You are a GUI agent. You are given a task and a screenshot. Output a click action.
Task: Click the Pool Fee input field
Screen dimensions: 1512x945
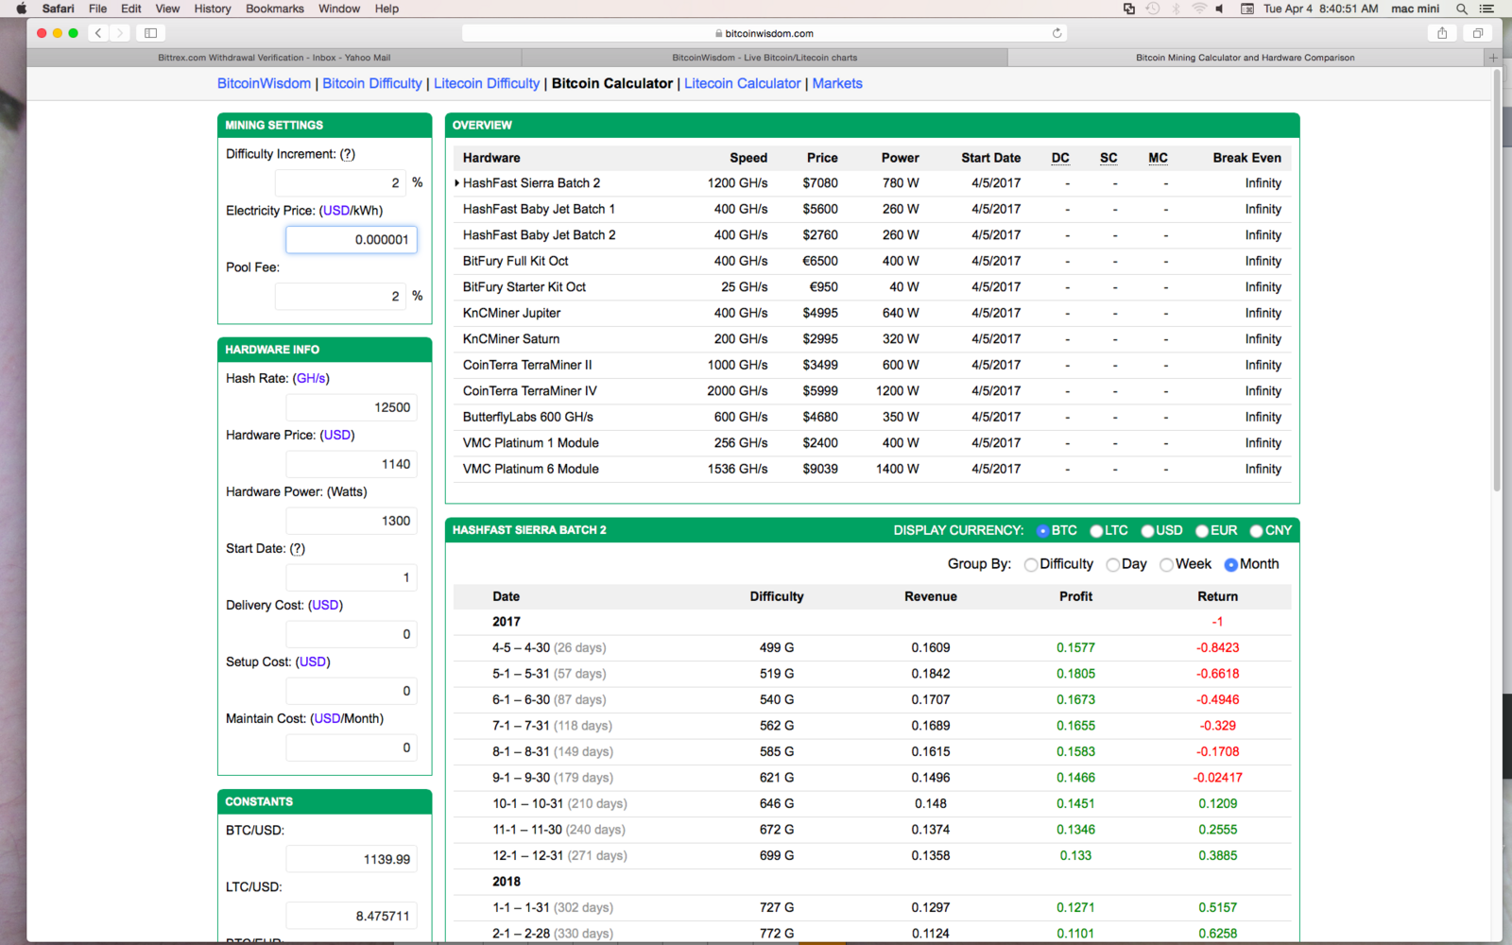click(x=340, y=296)
